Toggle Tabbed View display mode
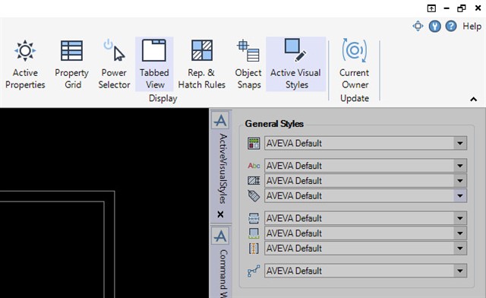 pos(154,65)
